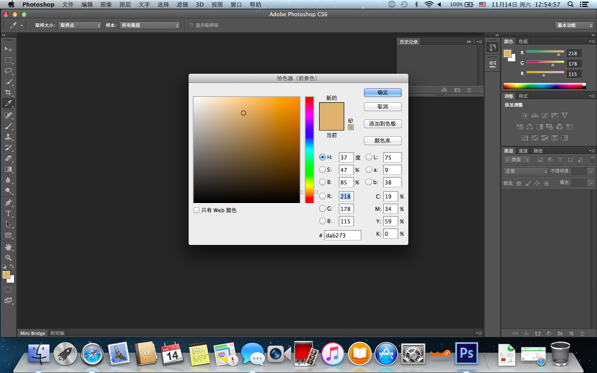Add a Curves adjustment layer
This screenshot has width=597, height=373.
coord(545,116)
